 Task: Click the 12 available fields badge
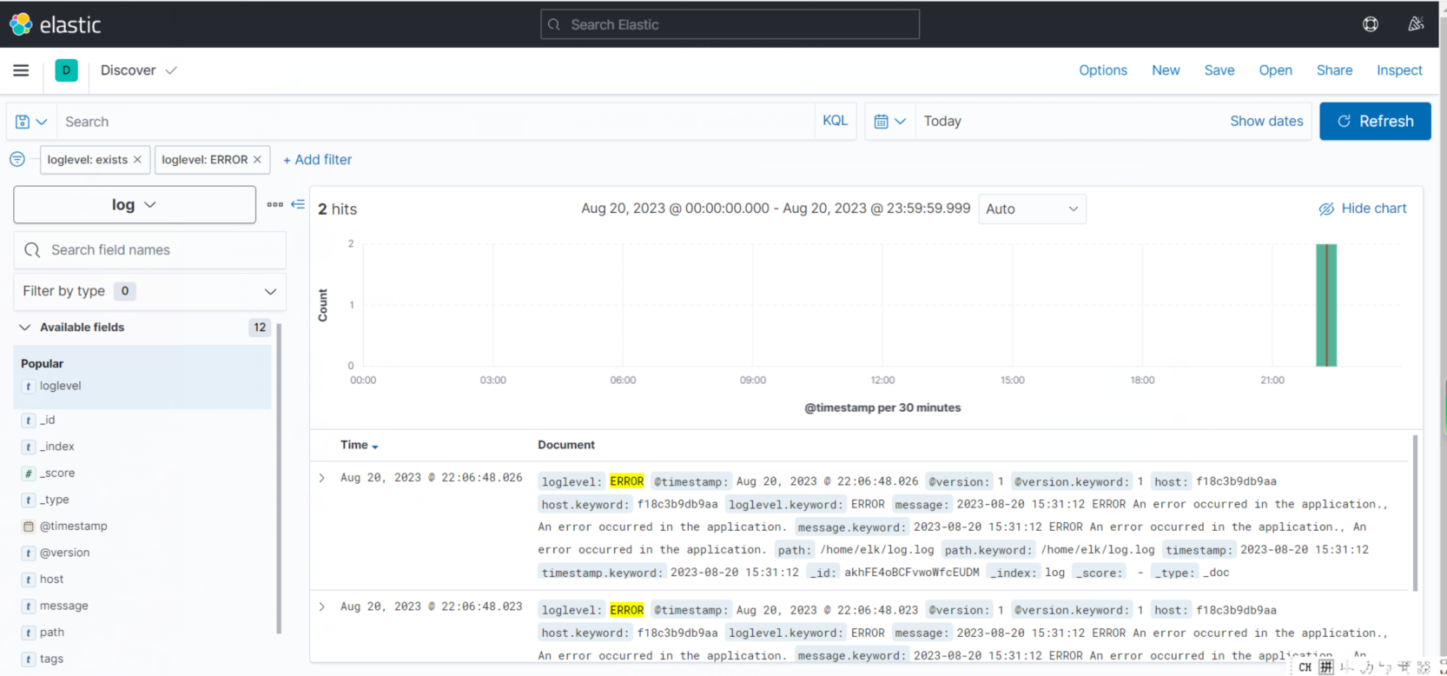(260, 328)
